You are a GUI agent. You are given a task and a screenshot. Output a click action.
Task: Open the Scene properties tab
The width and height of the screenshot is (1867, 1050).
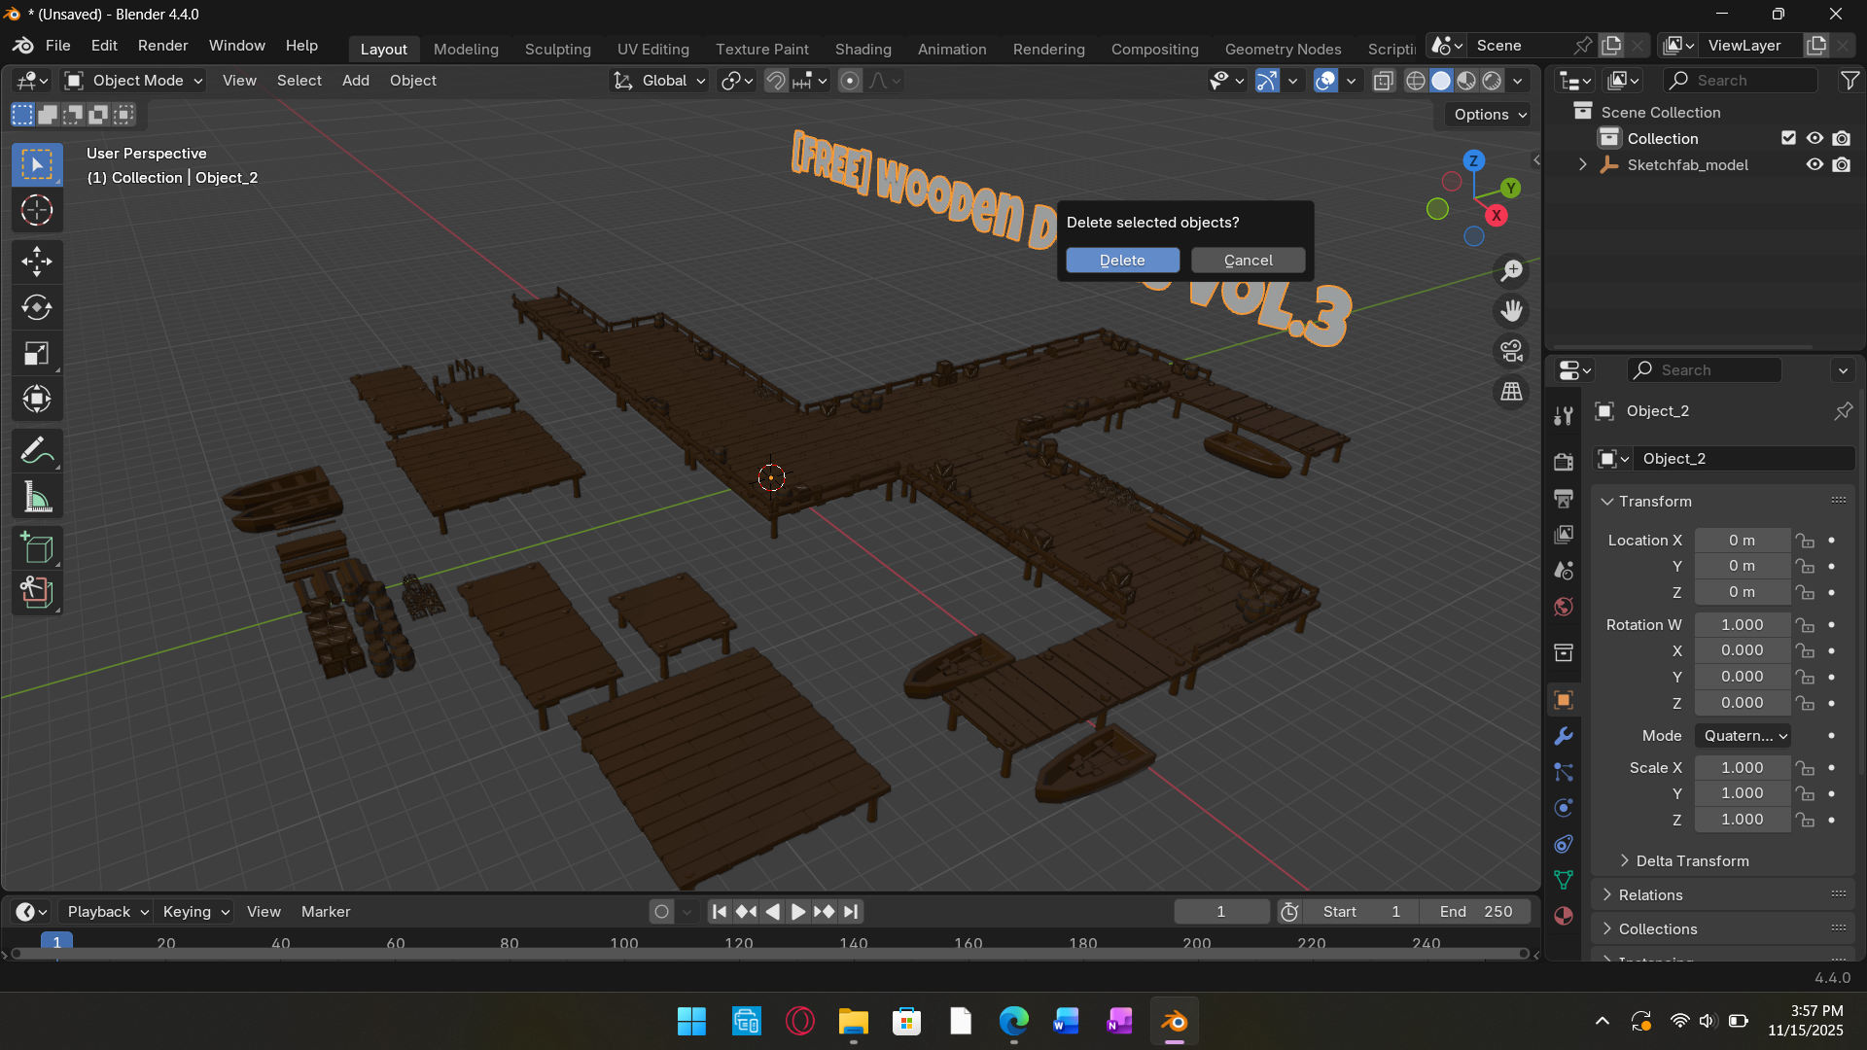pyautogui.click(x=1564, y=570)
